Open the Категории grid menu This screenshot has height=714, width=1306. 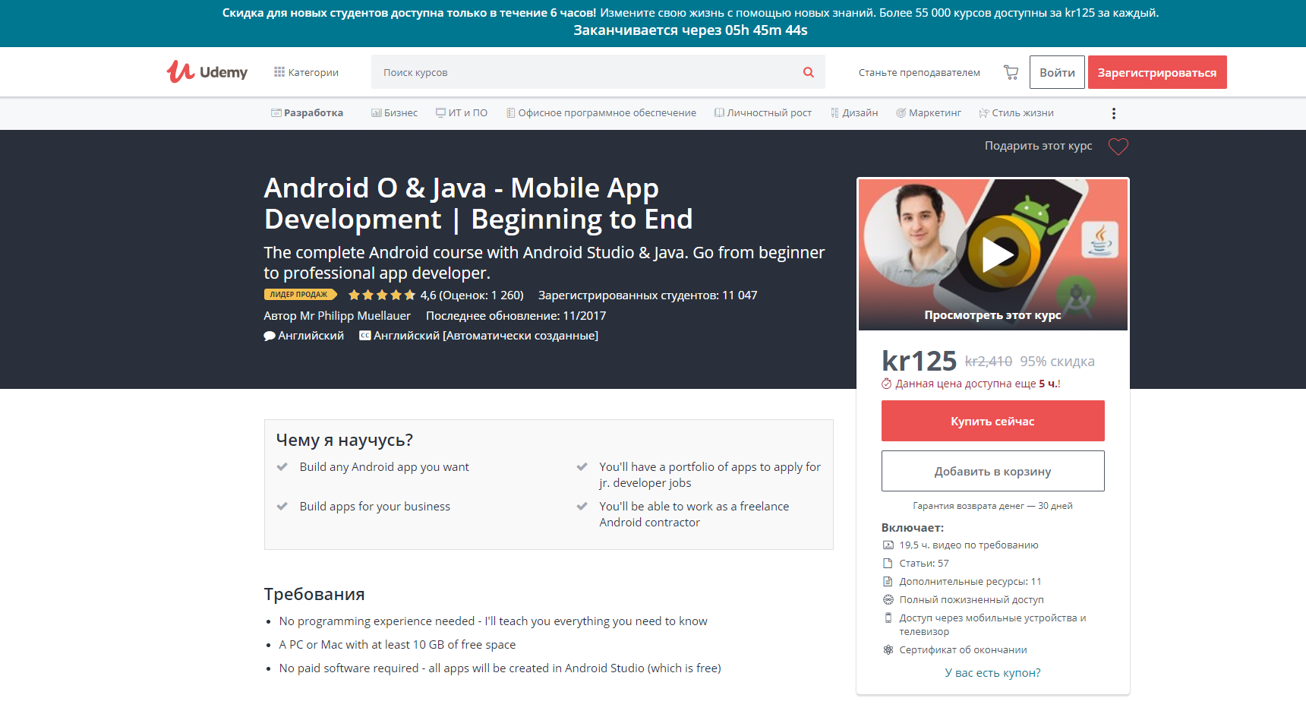(306, 72)
